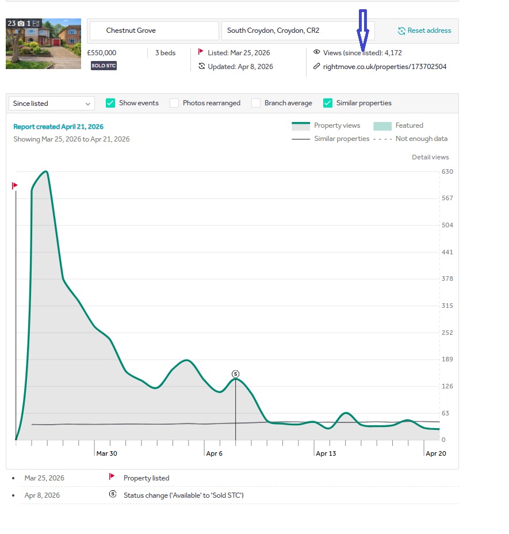
Task: Enable the Photos rearranged checkbox
Action: (174, 103)
